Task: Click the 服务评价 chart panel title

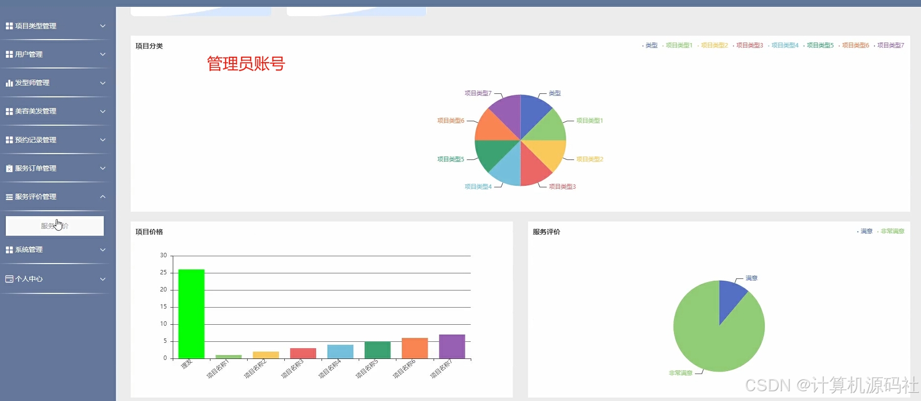Action: [x=547, y=232]
